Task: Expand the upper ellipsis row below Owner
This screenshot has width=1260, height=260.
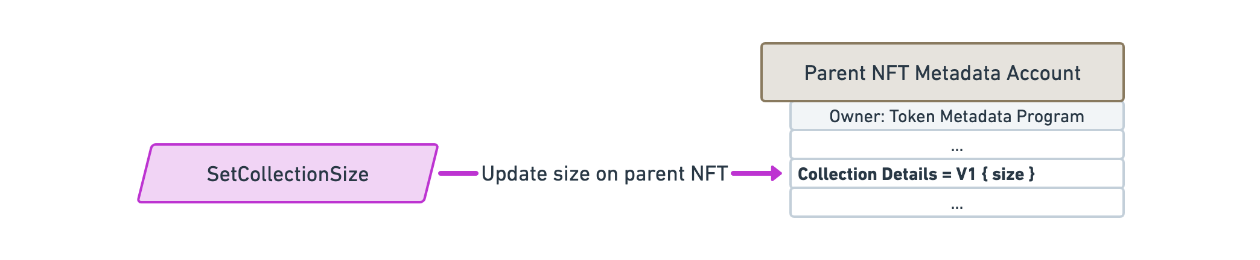Action: pos(957,145)
